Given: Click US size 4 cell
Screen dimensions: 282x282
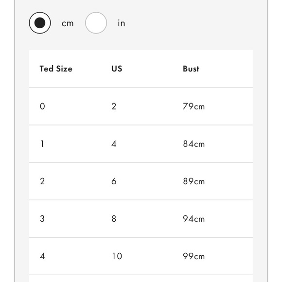Looking at the screenshot, I should [x=114, y=144].
